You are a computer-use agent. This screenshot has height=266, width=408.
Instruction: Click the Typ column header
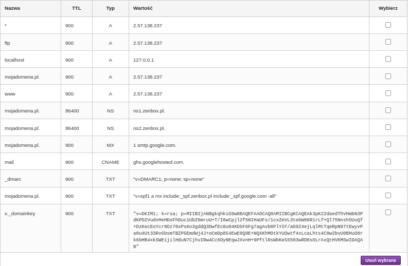tap(110, 9)
